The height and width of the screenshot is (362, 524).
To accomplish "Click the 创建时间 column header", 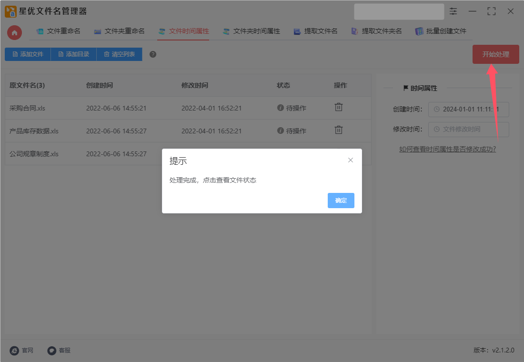I will [x=99, y=85].
